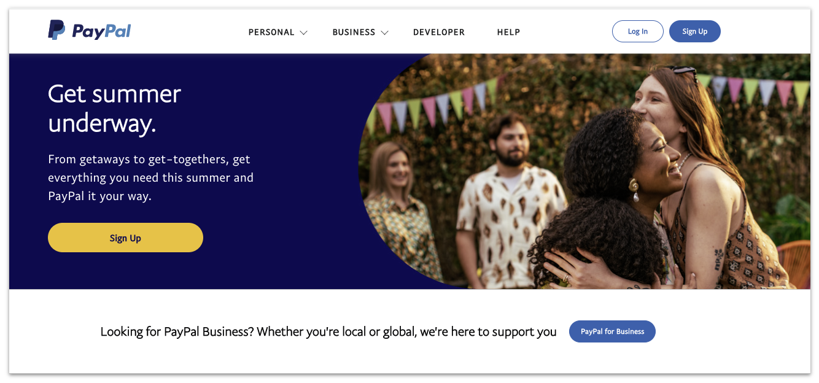Open the Developer menu item

[x=439, y=32]
